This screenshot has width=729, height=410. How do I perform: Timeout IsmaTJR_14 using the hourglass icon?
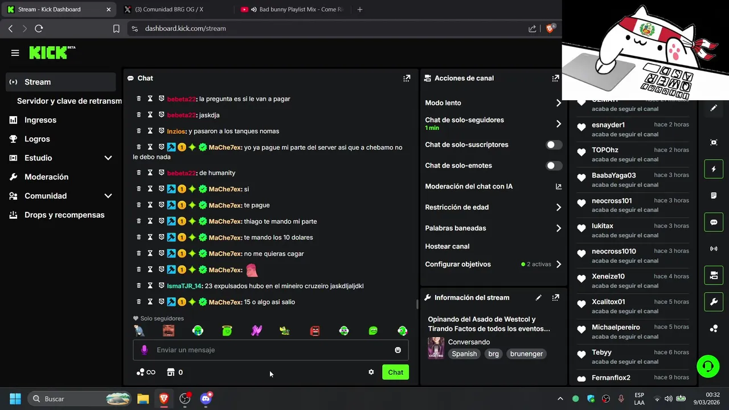[x=150, y=286]
